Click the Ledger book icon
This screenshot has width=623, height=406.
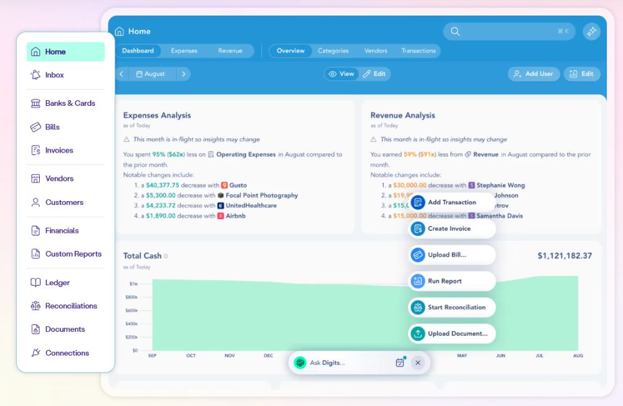(36, 283)
